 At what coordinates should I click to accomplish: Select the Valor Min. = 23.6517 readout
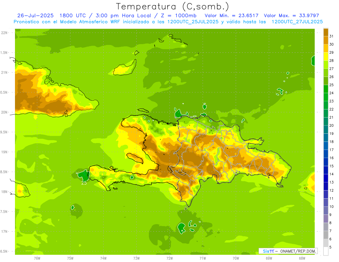[232, 16]
